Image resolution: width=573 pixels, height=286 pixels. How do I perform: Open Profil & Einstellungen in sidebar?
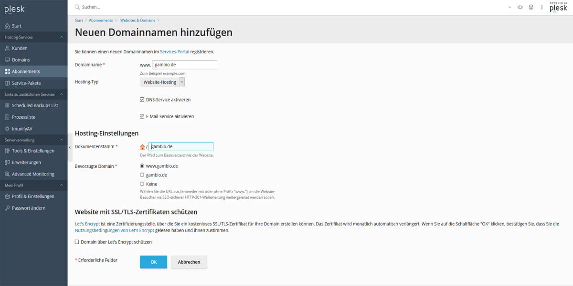click(x=34, y=196)
